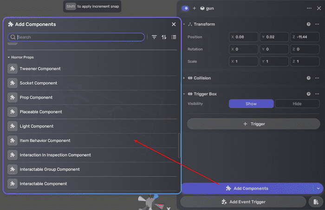Click the filter icon in Add Components
The width and height of the screenshot is (325, 210).
pos(154,37)
